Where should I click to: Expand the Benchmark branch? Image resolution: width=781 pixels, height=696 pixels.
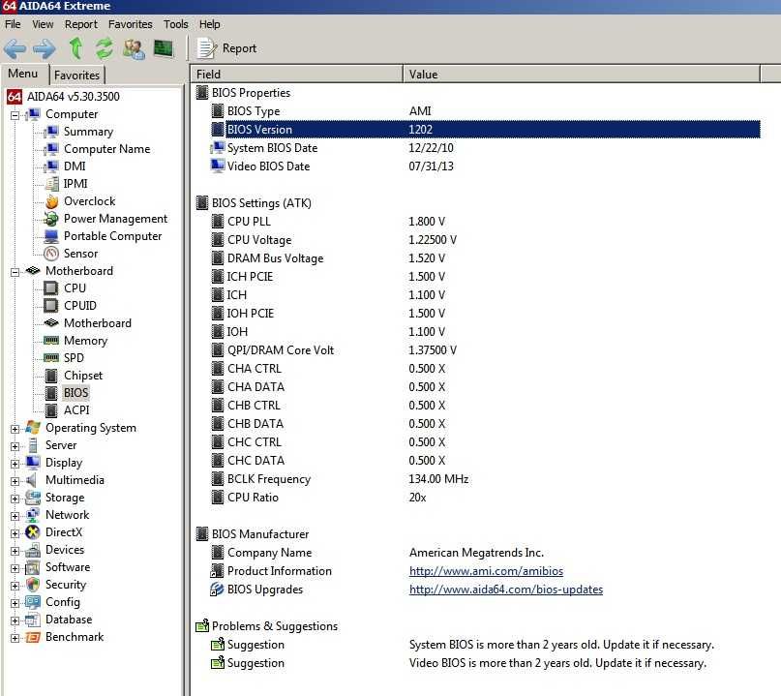[15, 638]
